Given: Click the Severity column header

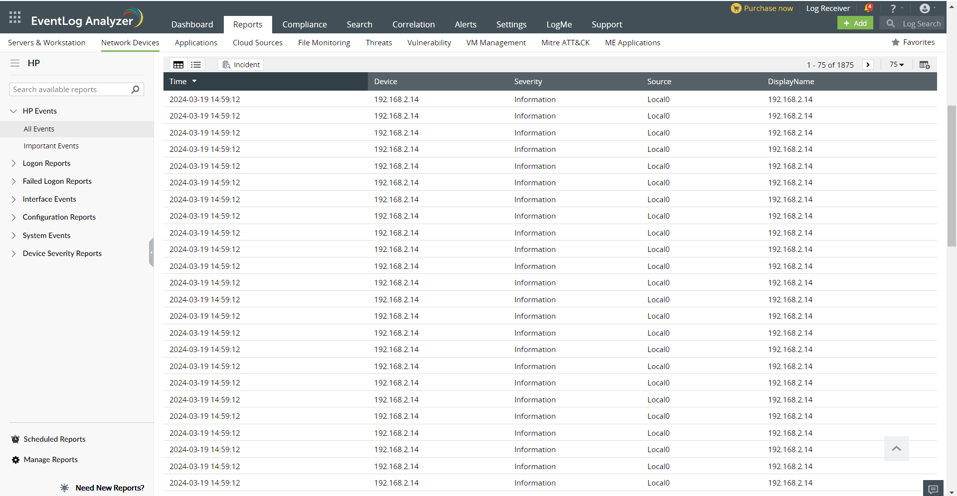Looking at the screenshot, I should tap(528, 82).
